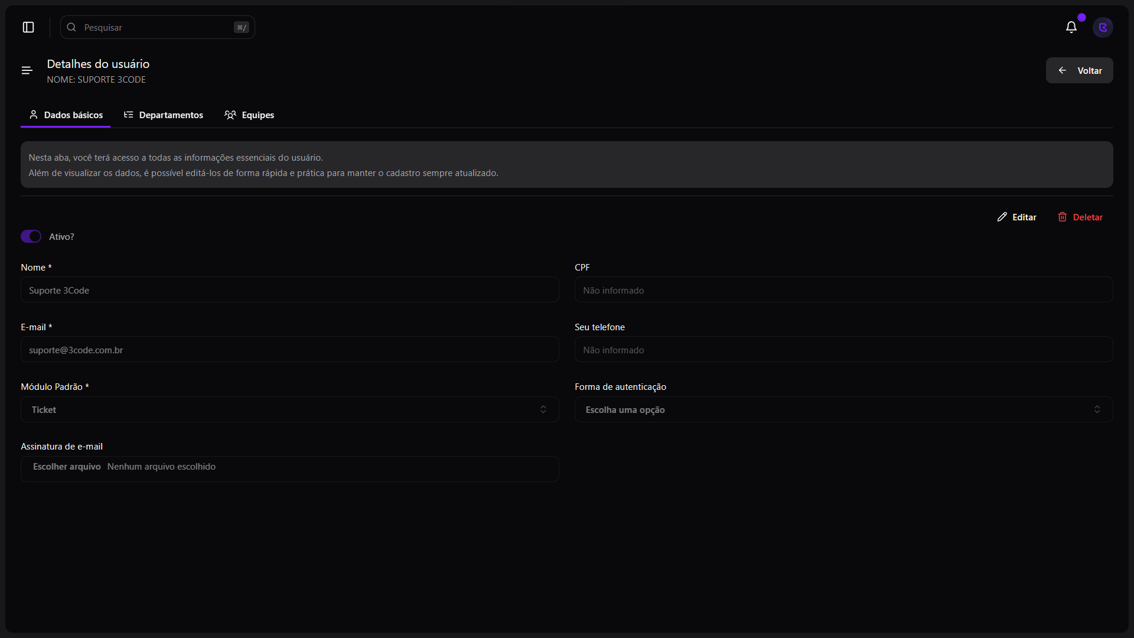Expand the Módulo Padrão dropdown
The height and width of the screenshot is (638, 1134).
[289, 409]
